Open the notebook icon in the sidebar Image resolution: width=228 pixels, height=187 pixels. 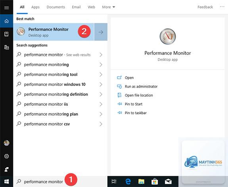coord(6,34)
